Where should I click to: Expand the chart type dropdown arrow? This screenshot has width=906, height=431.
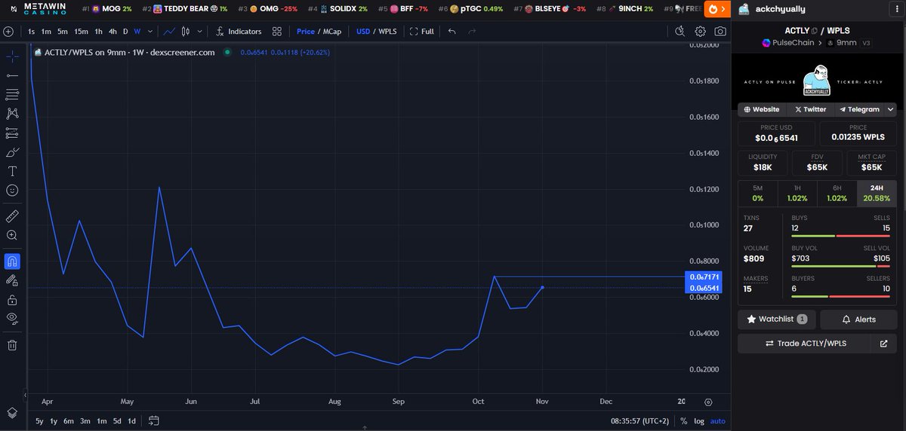tap(201, 32)
